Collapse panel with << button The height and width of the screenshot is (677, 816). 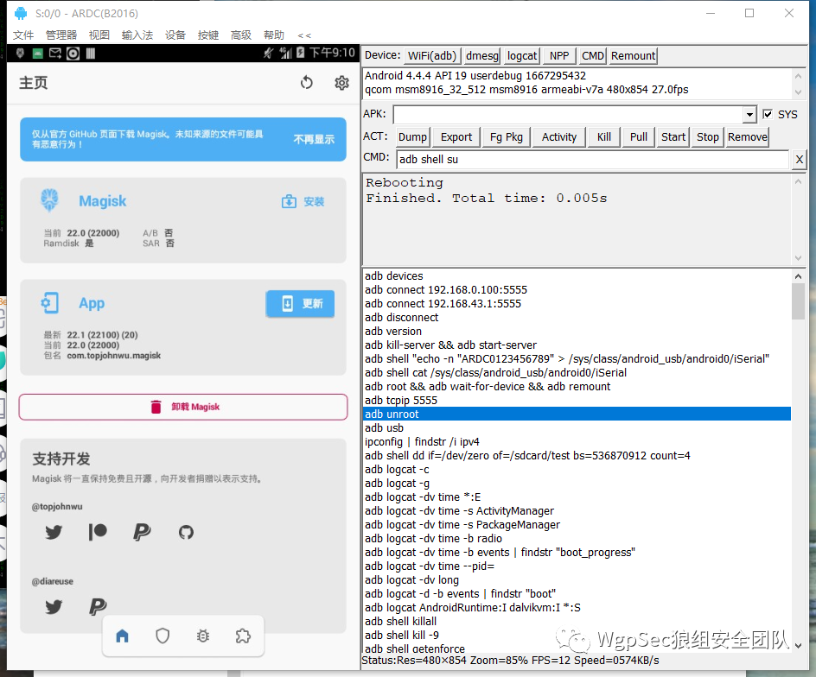[304, 35]
